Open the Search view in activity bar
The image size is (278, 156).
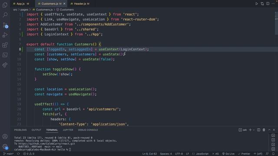5,15
